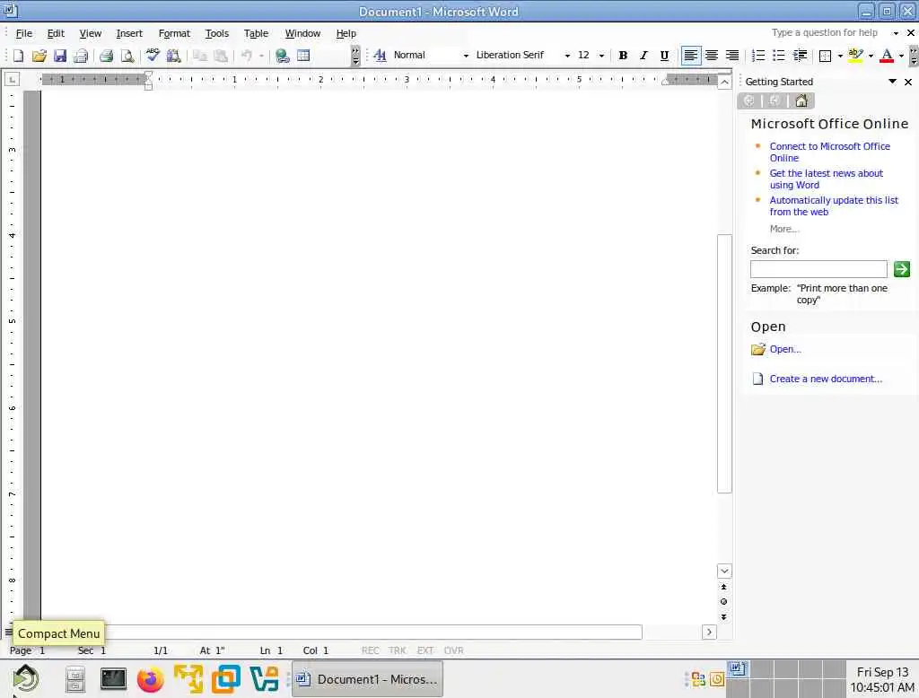Toggle TRK track changes in status bar

(397, 650)
